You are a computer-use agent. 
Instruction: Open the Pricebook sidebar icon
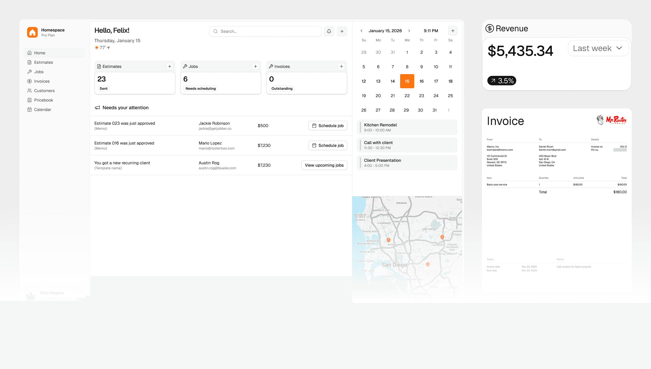click(x=29, y=100)
